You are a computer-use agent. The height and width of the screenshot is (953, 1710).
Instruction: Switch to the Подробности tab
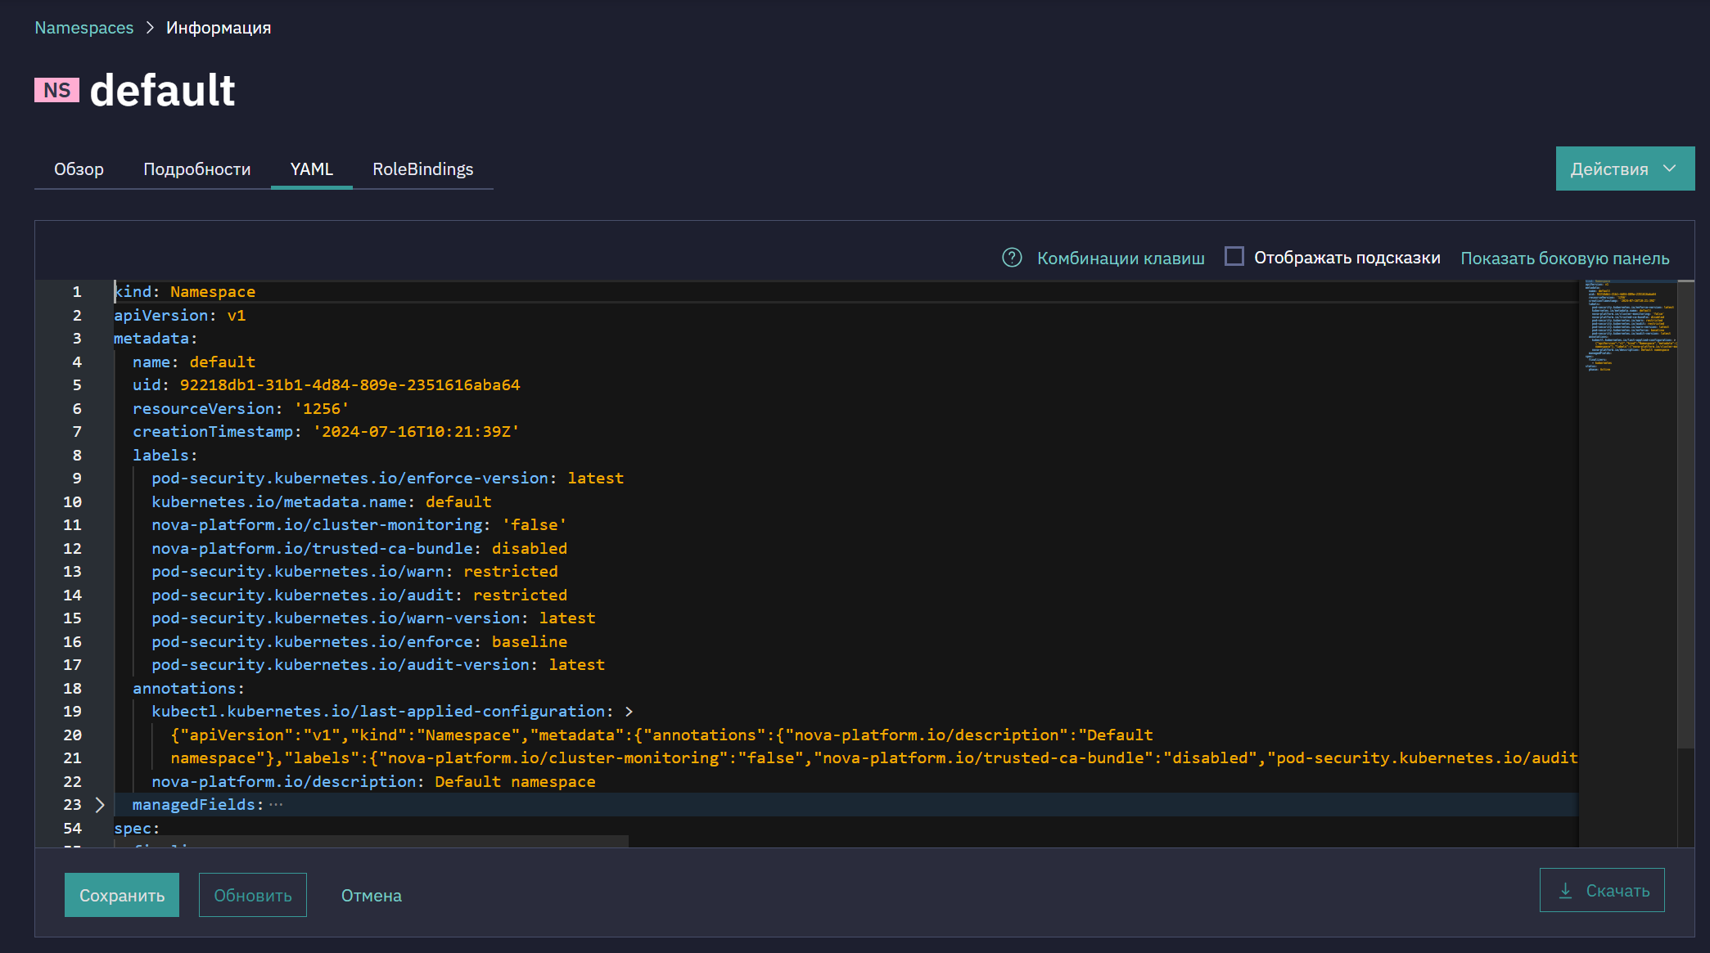(x=197, y=169)
